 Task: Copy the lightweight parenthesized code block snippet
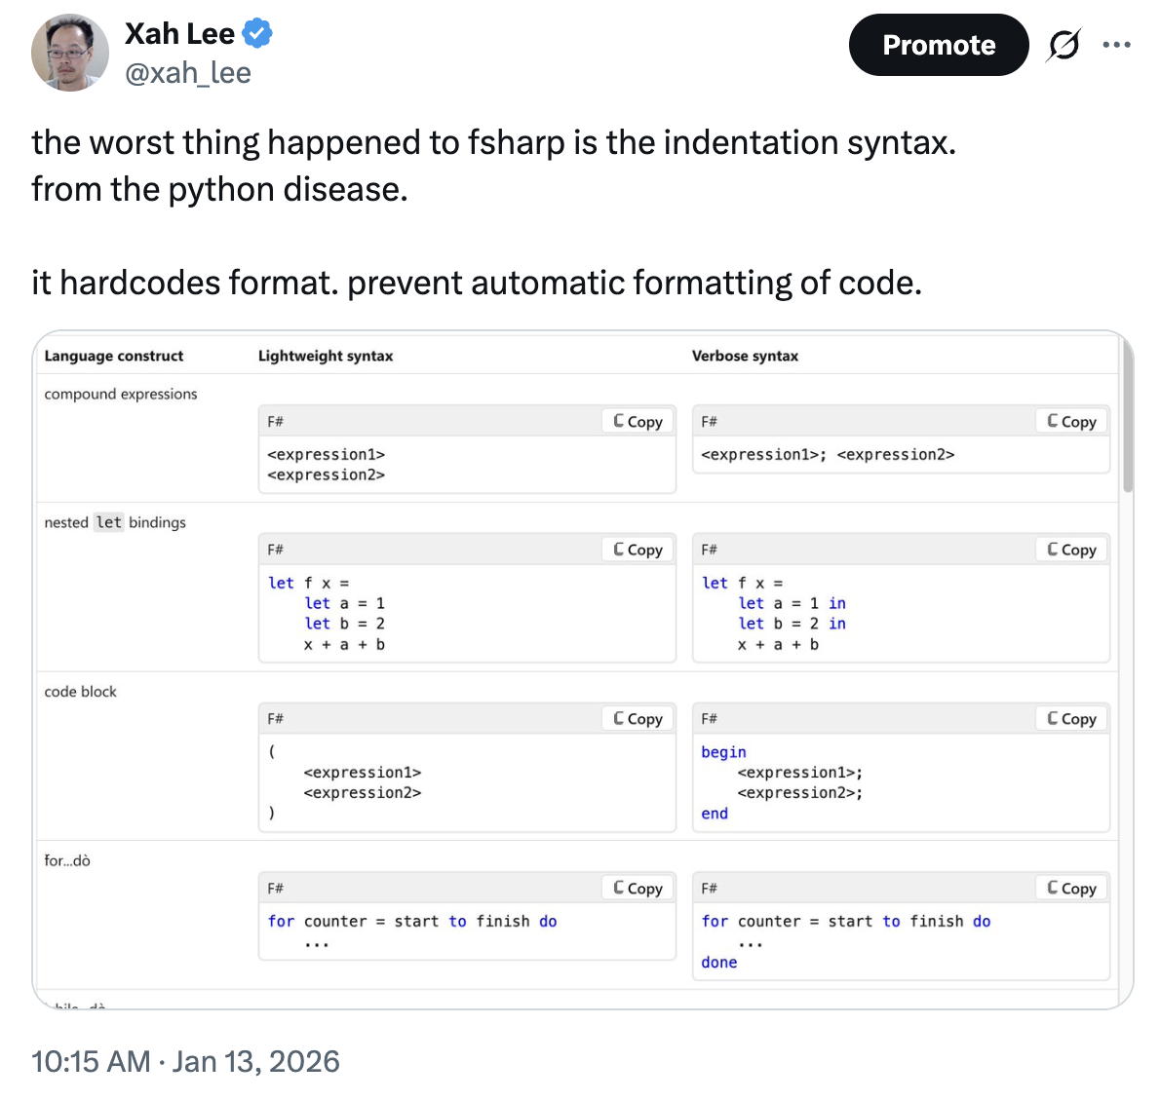pos(638,718)
